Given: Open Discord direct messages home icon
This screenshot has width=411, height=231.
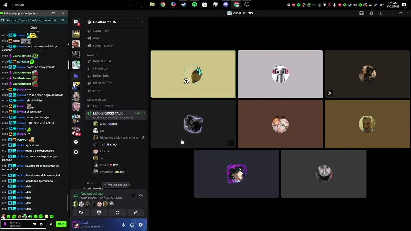Looking at the screenshot, I should [x=76, y=22].
